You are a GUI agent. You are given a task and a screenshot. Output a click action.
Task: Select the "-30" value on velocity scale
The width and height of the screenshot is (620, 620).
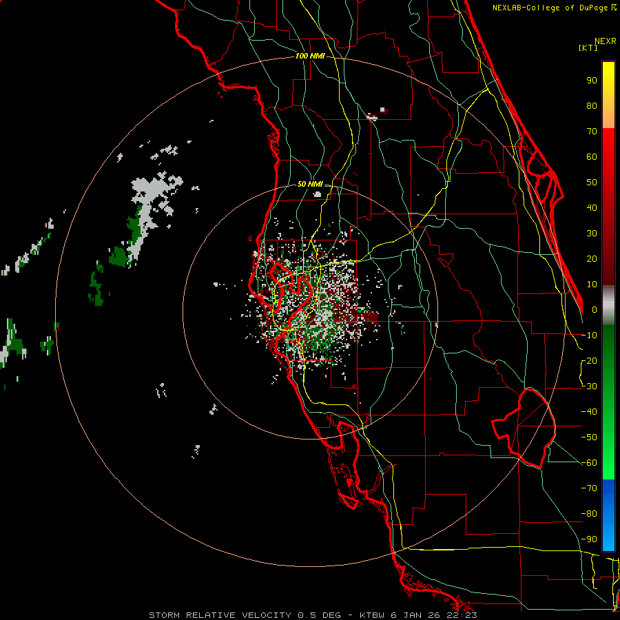click(589, 386)
